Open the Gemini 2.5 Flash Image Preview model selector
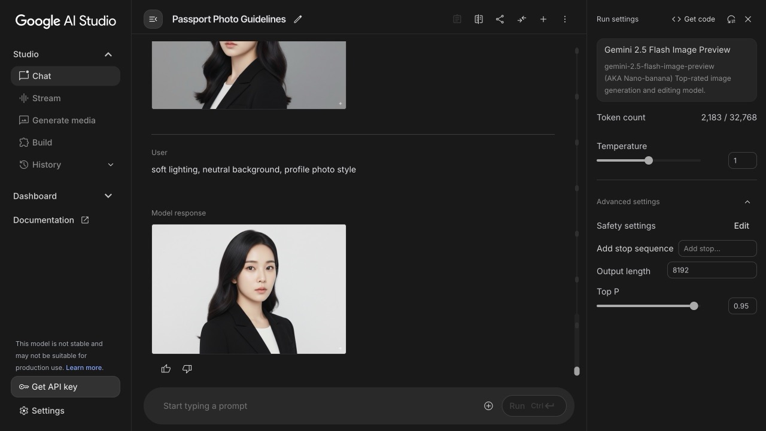 (x=677, y=70)
